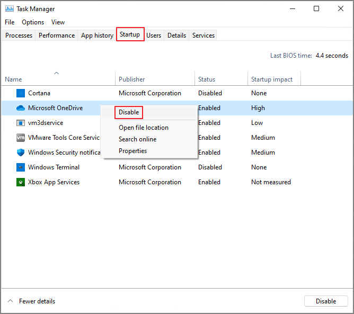Click the Windows Security shield icon

(x=21, y=152)
